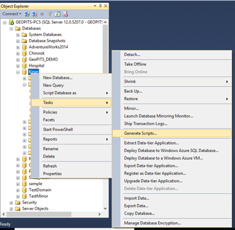Click the sample database icon

pos(24,184)
